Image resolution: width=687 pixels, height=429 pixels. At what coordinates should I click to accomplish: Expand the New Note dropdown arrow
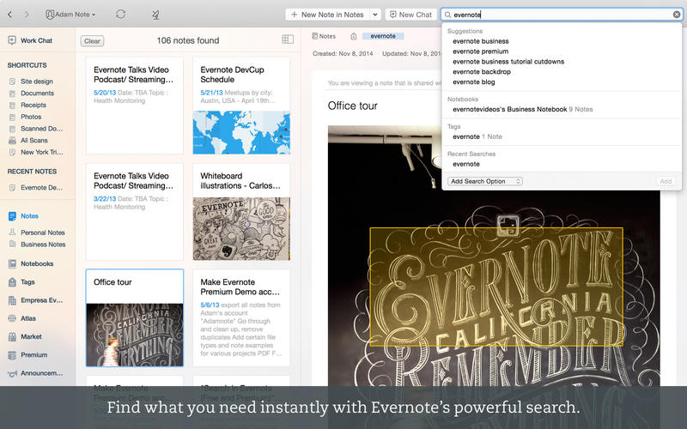pos(375,15)
